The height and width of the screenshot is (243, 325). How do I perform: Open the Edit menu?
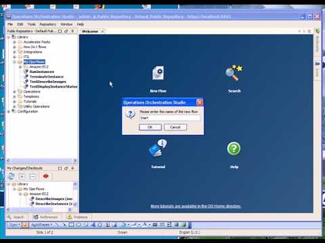tap(20, 24)
